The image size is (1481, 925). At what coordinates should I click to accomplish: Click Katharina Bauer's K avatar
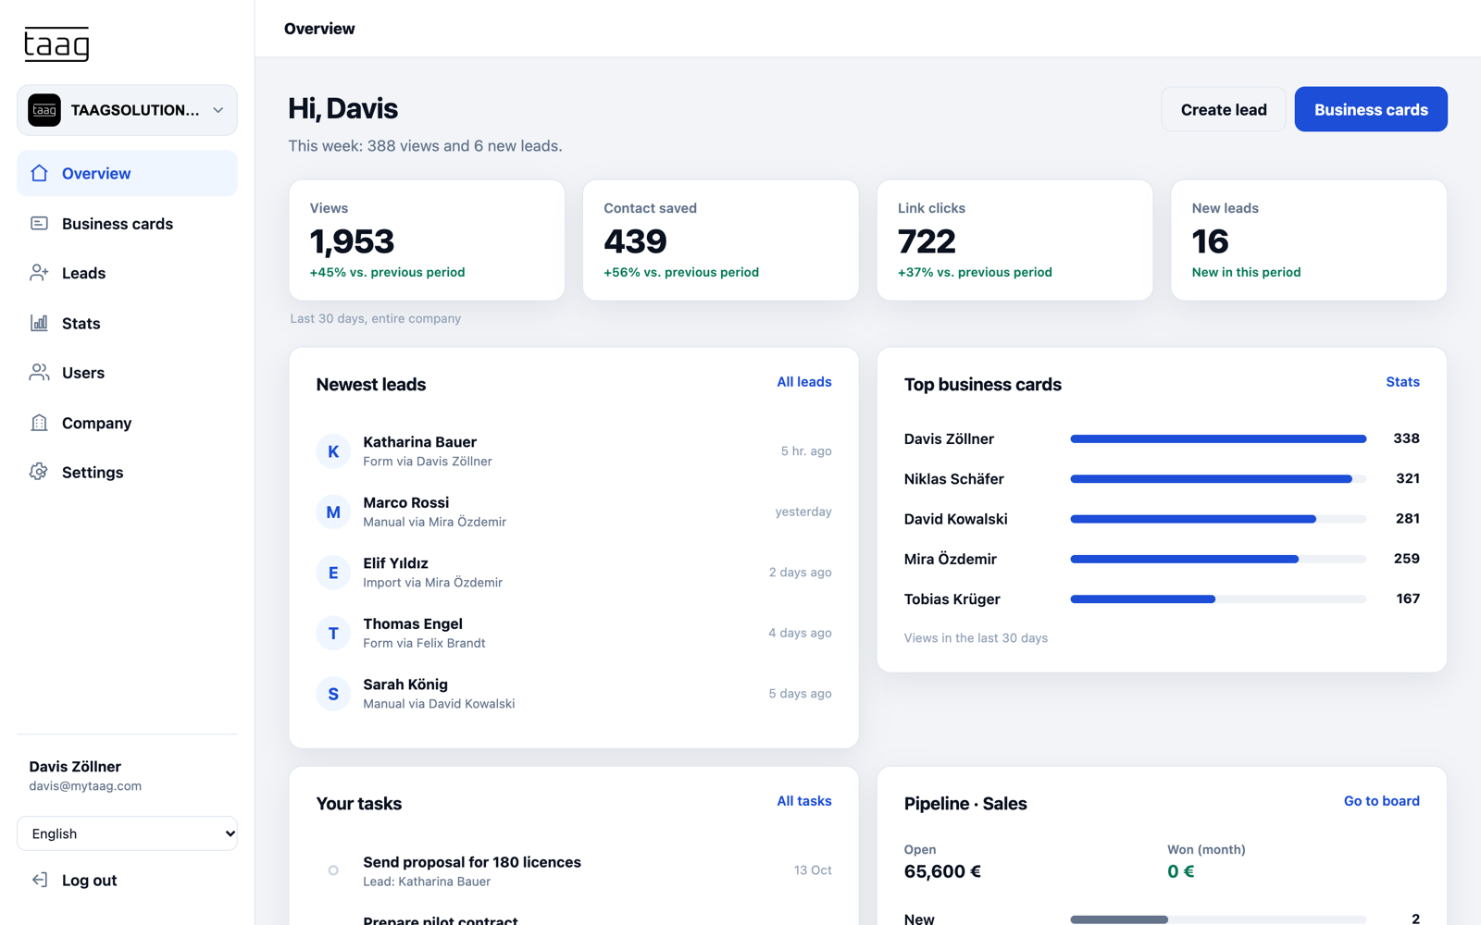tap(333, 451)
